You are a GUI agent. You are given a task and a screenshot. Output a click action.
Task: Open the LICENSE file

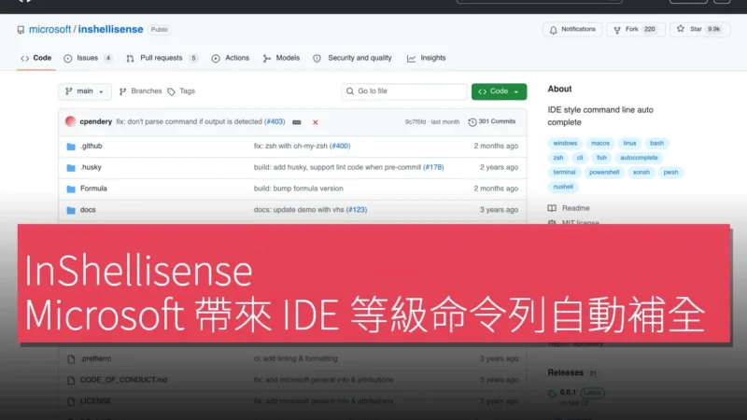[95, 401]
